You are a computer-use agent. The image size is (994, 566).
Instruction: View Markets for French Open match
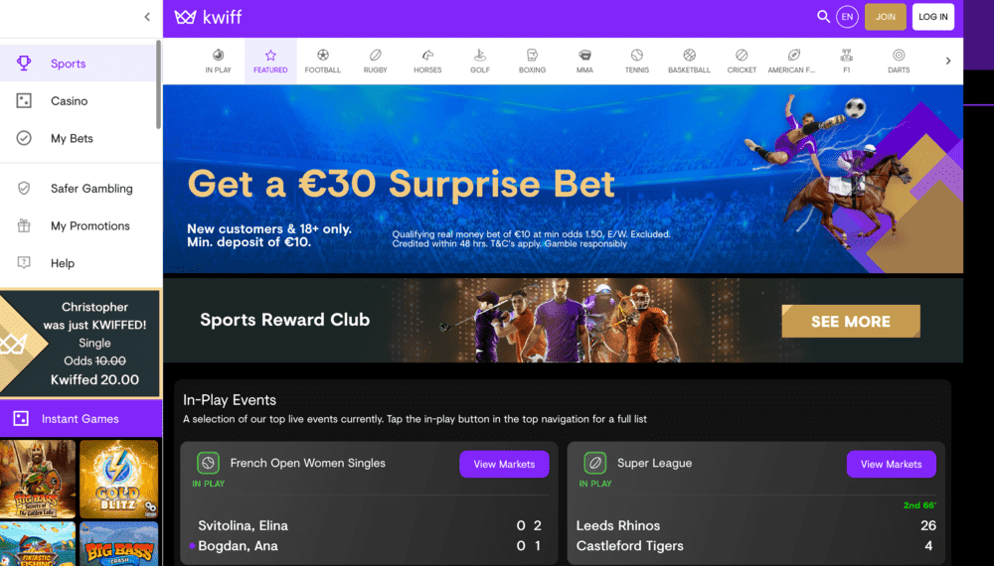pyautogui.click(x=504, y=464)
